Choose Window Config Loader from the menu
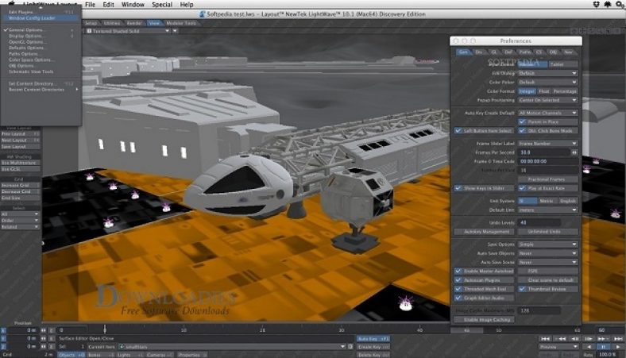626x358 pixels. (x=30, y=17)
